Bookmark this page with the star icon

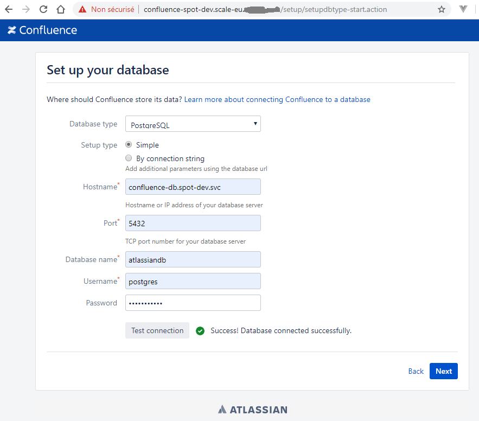[x=441, y=9]
